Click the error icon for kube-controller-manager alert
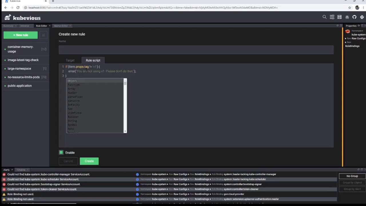 point(4,174)
